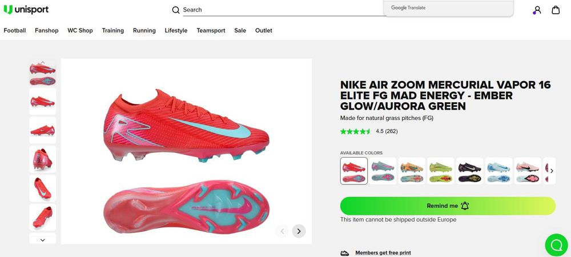Open Members get free print link
The image size is (571, 257).
[x=383, y=252]
